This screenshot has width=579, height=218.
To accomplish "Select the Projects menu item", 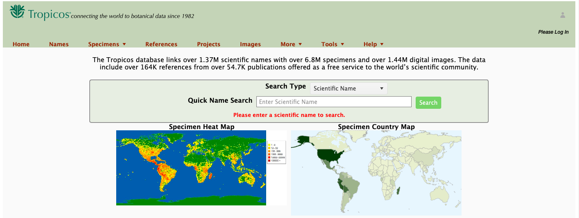I will click(x=208, y=44).
